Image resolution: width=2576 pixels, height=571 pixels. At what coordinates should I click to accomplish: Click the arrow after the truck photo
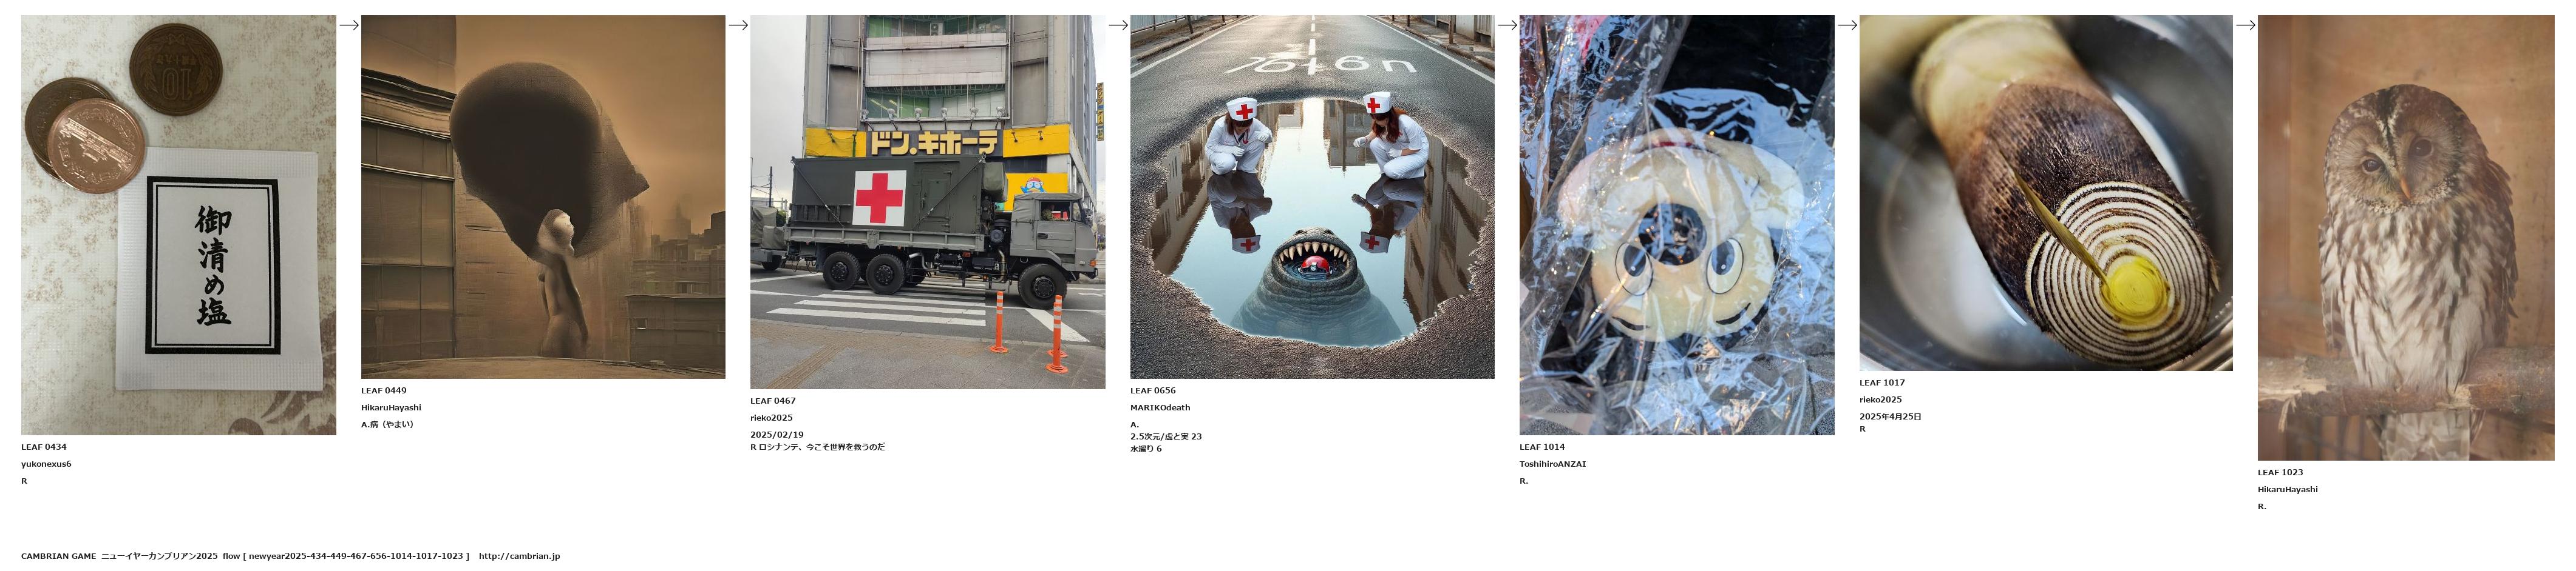click(x=1118, y=25)
